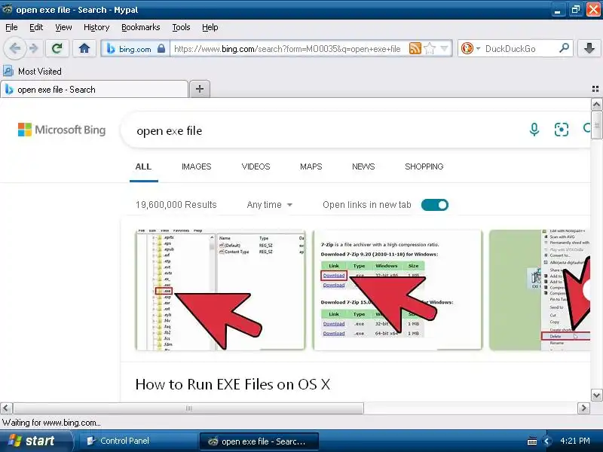The image size is (603, 452).
Task: Click the Bing site identity icon in address bar
Action: click(111, 49)
